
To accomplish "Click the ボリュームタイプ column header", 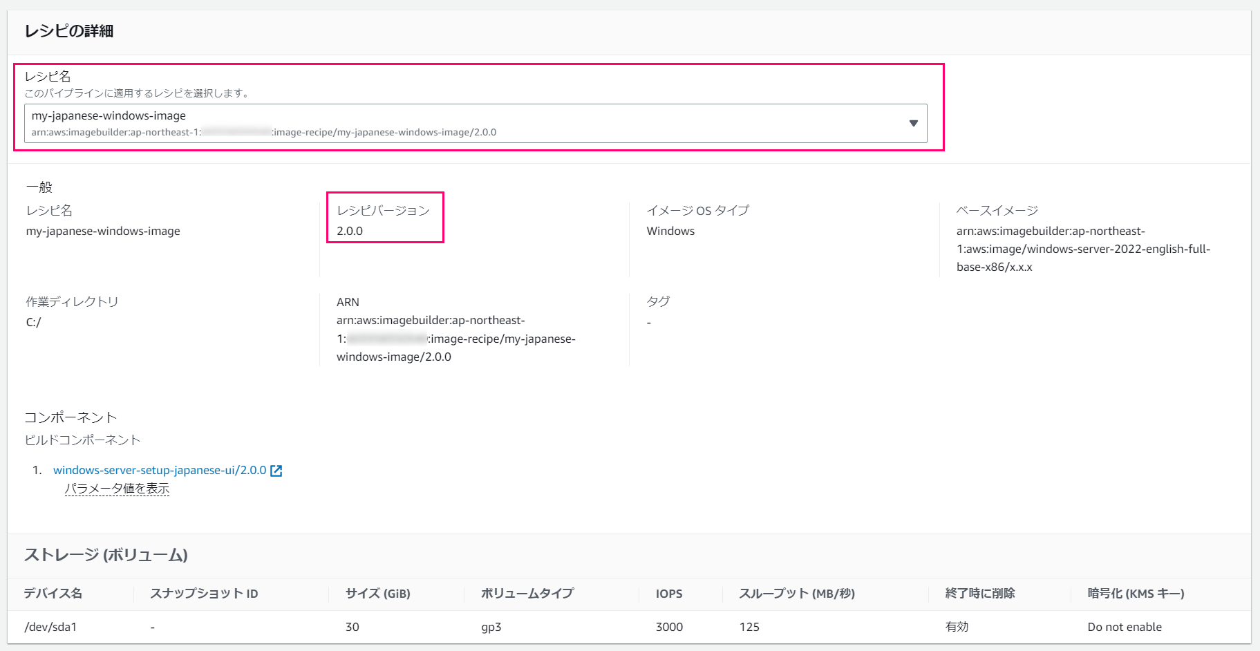I will point(527,594).
